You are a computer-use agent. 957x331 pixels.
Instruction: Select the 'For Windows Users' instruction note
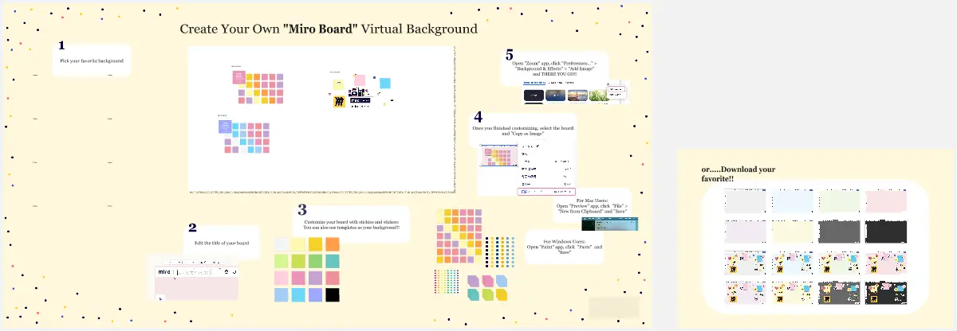[565, 245]
